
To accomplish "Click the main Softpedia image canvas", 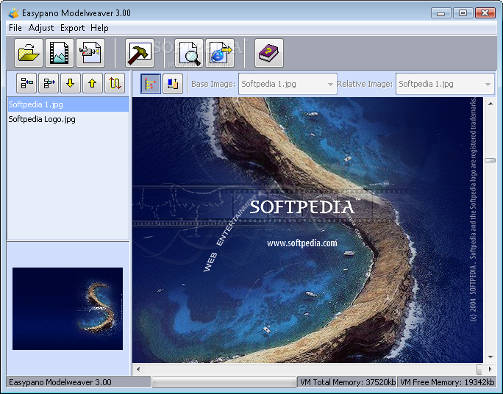I will point(307,230).
